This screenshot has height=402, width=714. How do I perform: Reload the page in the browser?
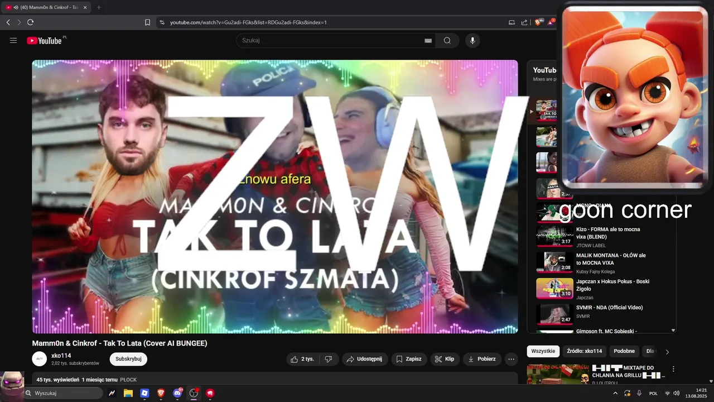(30, 22)
